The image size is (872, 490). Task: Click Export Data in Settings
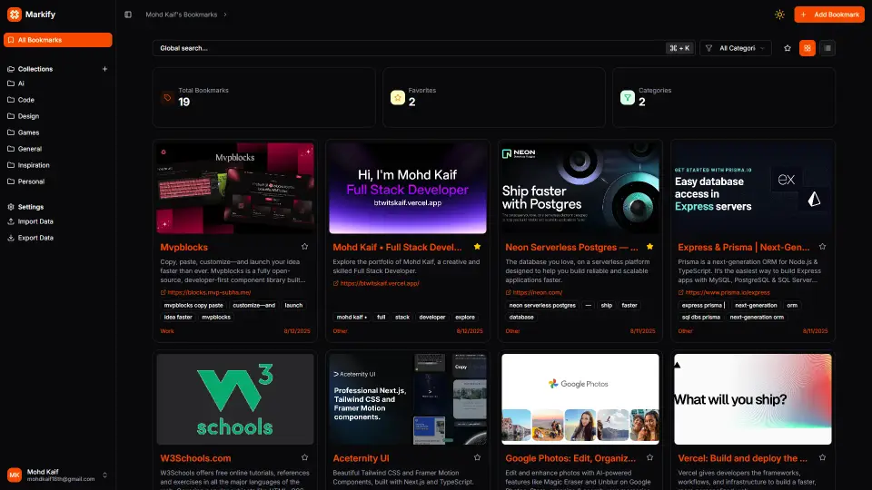[x=35, y=238]
